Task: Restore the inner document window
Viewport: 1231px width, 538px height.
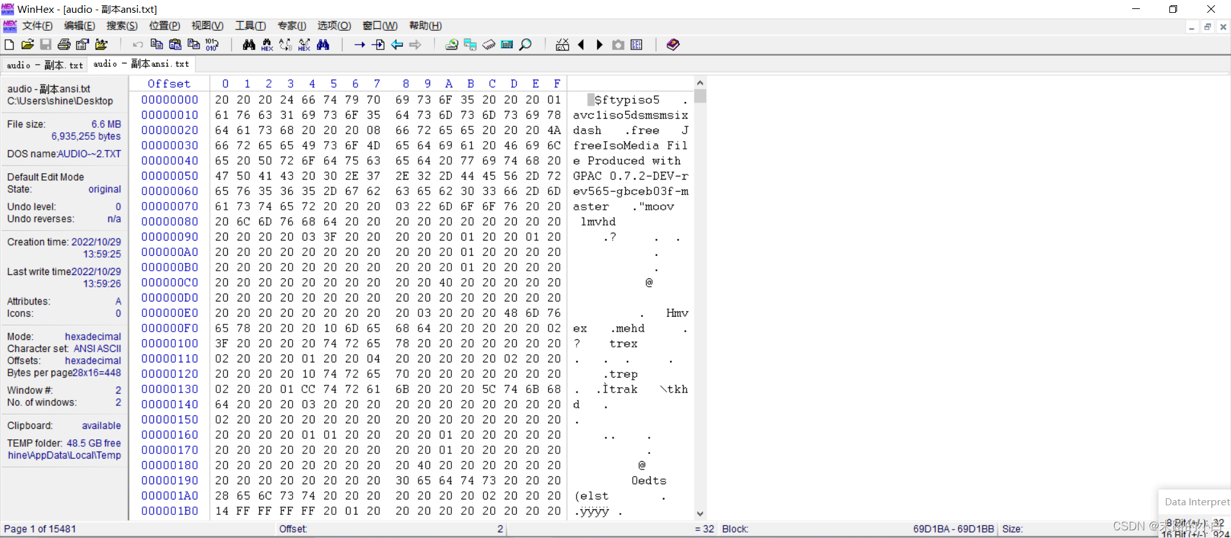Action: 1207,27
